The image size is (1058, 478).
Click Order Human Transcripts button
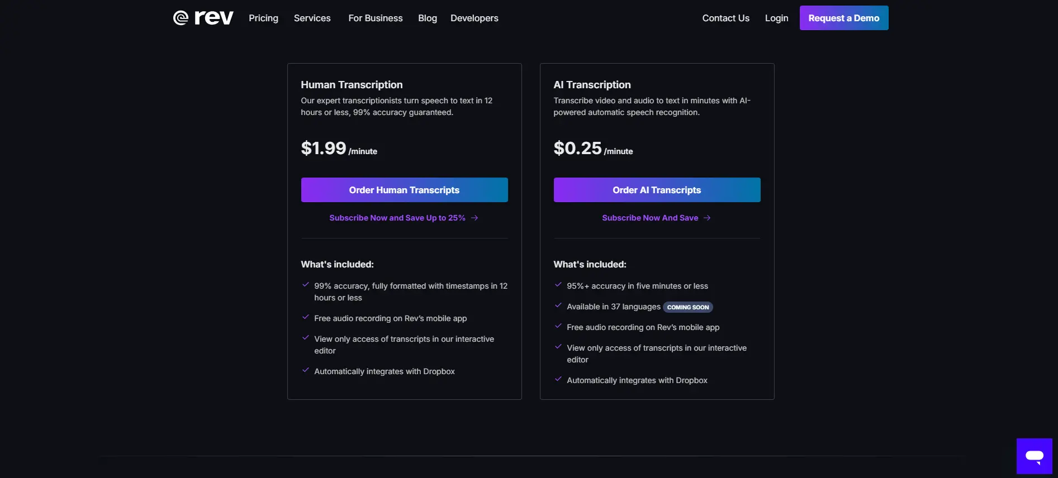tap(405, 190)
